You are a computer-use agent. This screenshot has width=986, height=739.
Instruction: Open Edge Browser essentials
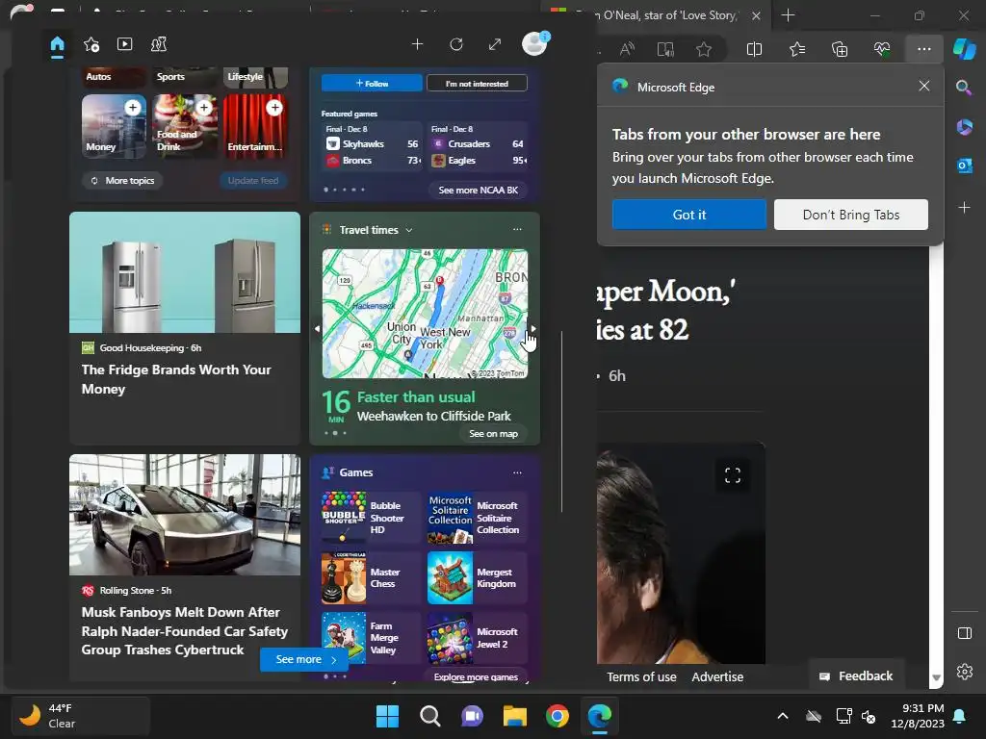[x=882, y=49]
